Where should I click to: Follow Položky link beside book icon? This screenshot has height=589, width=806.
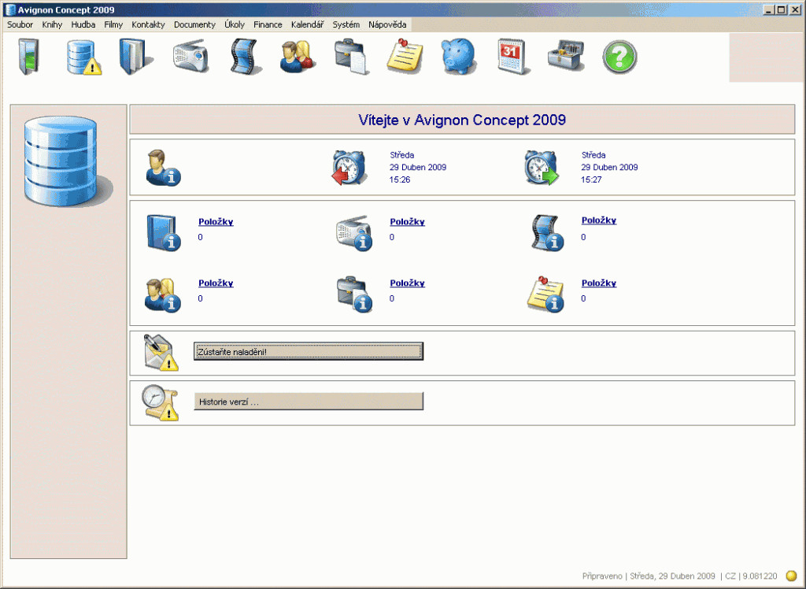click(x=216, y=222)
